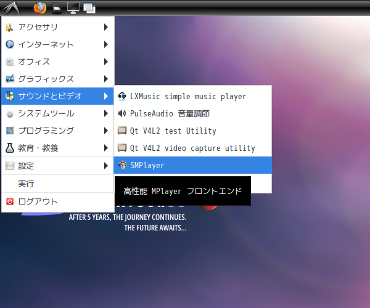The image size is (370, 308).
Task: Open the Lubuntu main menu button
Action: point(11,8)
